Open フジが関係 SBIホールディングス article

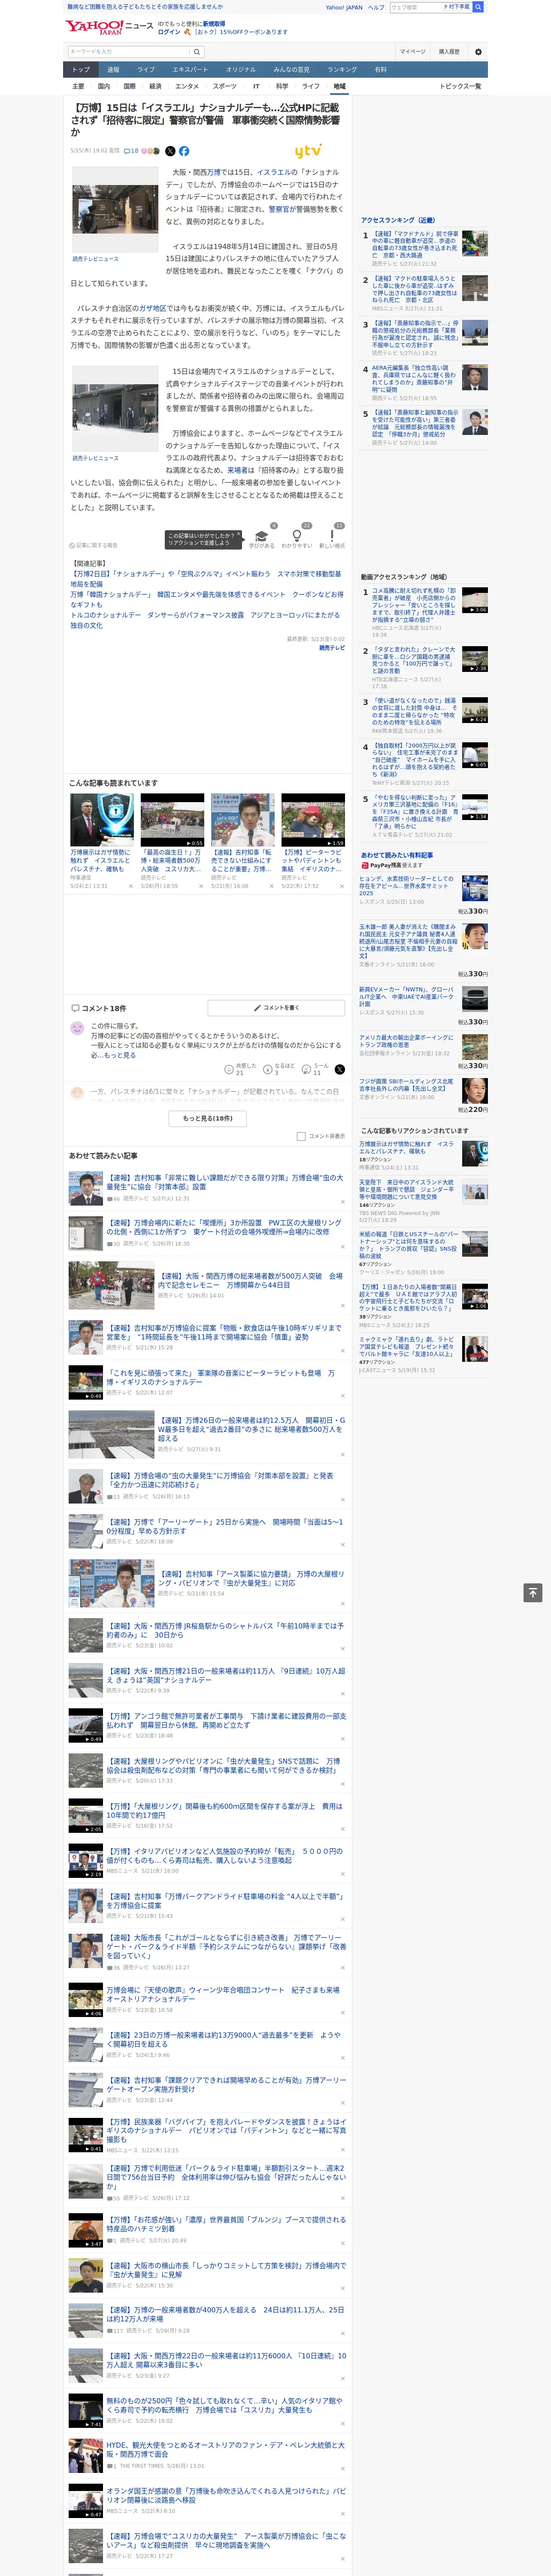coord(407,1085)
